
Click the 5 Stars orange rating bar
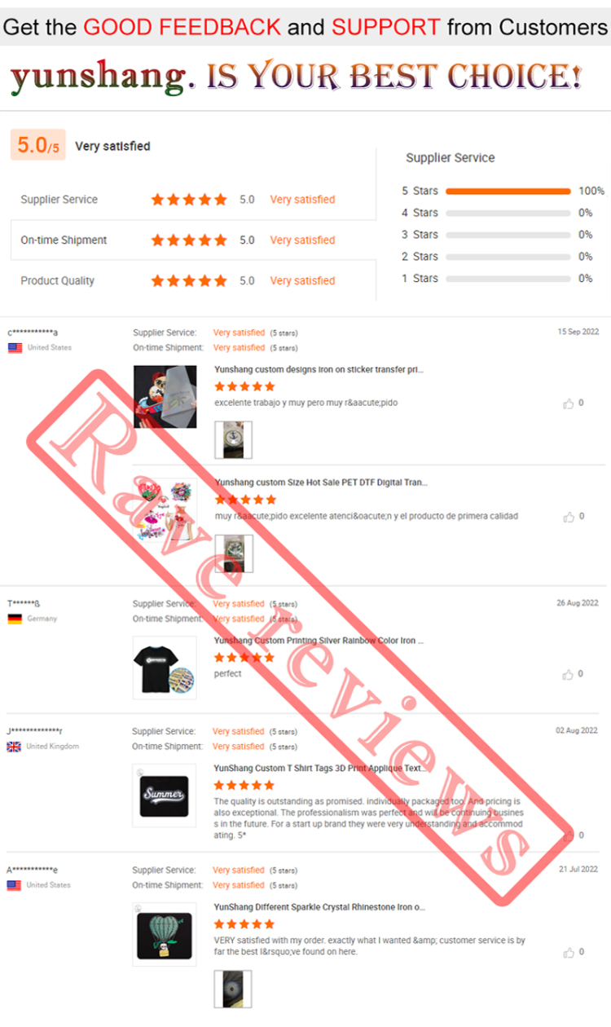(x=508, y=192)
